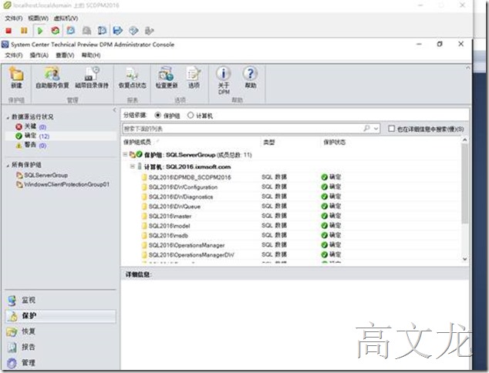Open 虚拟机(V) menu
Screen dimensions: 489x373
point(66,18)
